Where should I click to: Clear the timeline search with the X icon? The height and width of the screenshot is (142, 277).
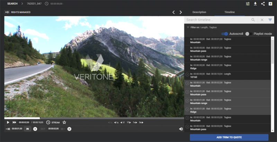click(x=262, y=20)
